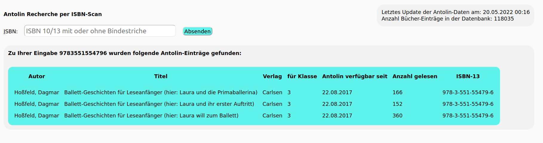Image resolution: width=543 pixels, height=143 pixels.
Task: Click the Titel column header
Action: 161,76
